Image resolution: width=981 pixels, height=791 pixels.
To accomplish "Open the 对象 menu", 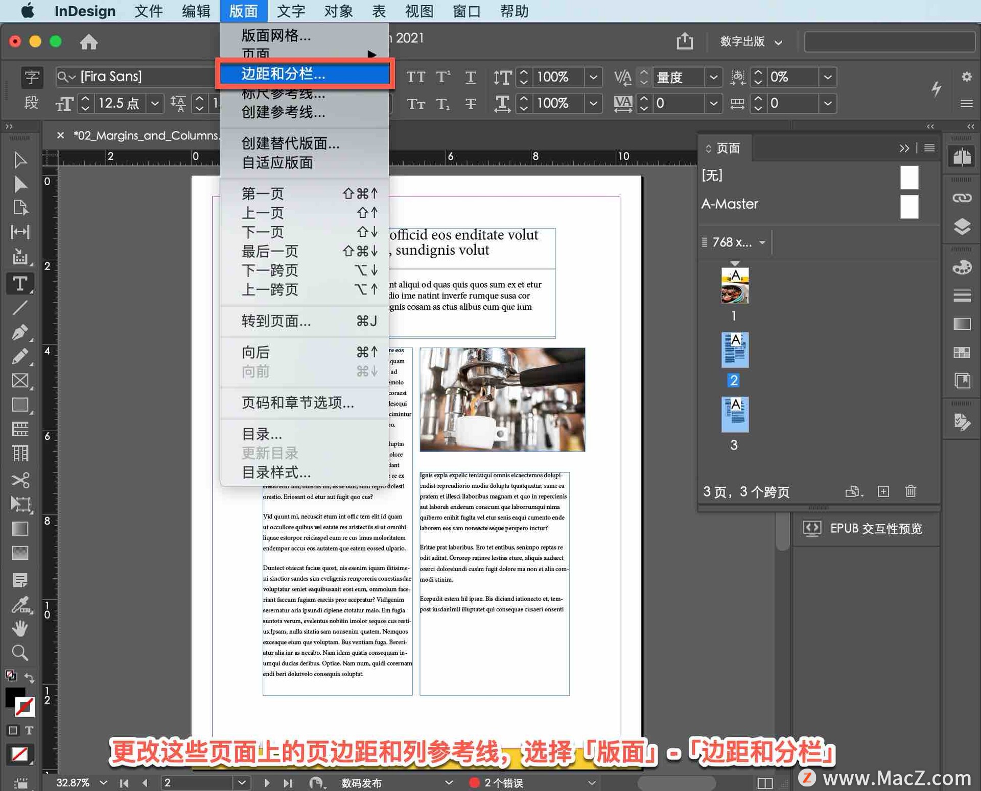I will tap(338, 11).
